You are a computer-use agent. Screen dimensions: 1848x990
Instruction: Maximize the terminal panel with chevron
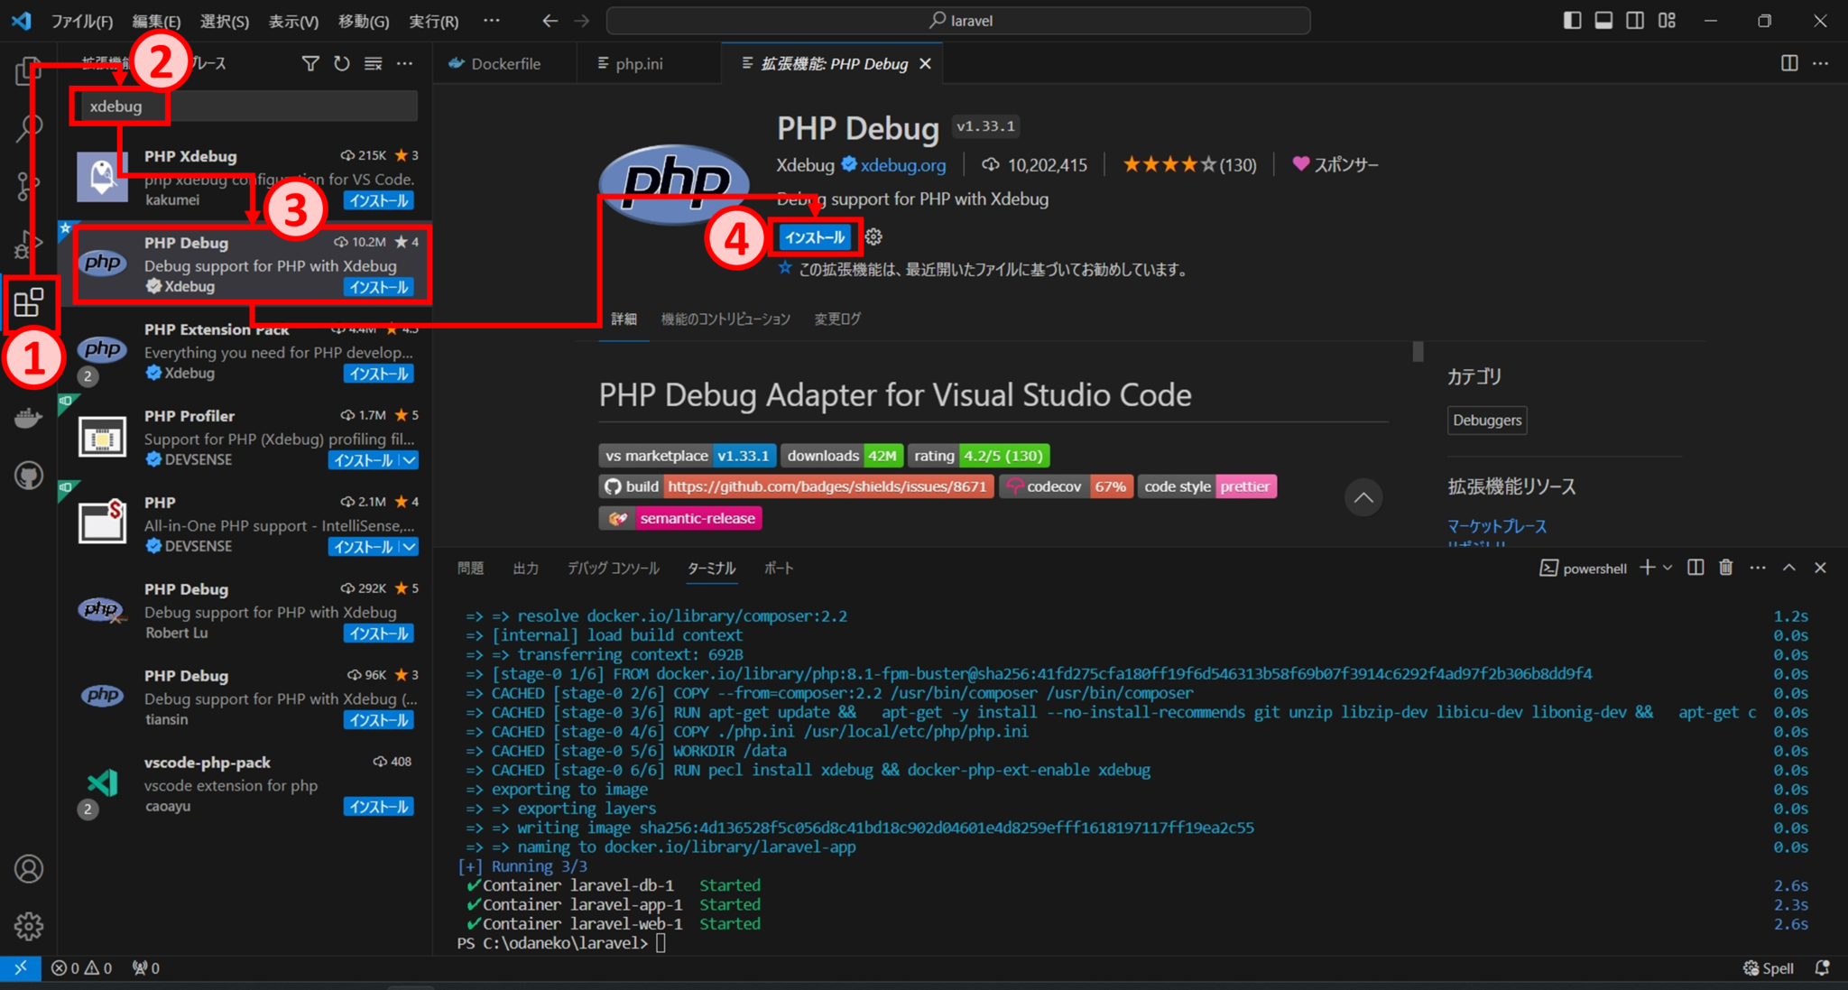(x=1788, y=568)
